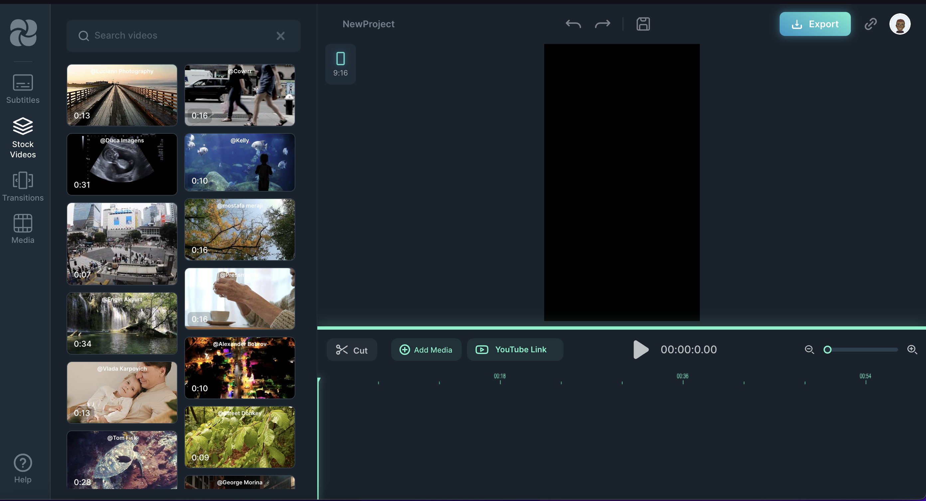Open the 9:16 aspect ratio selector

click(x=340, y=64)
